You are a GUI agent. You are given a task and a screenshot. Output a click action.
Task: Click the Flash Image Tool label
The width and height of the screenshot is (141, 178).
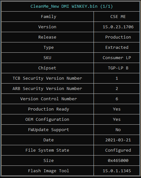pyautogui.click(x=49, y=171)
